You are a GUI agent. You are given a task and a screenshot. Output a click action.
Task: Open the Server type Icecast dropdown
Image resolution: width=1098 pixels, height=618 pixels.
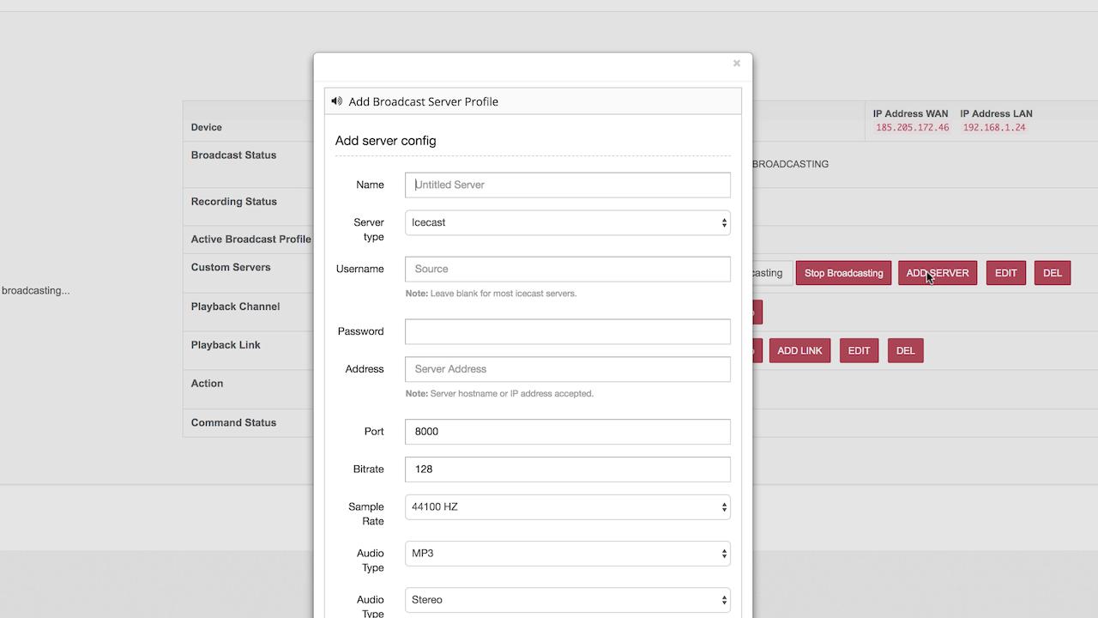coord(568,222)
